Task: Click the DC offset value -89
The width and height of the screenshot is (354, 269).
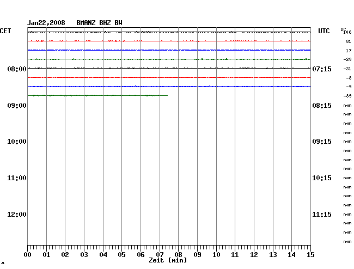Action: (x=347, y=96)
